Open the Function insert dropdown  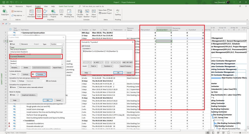(107, 66)
